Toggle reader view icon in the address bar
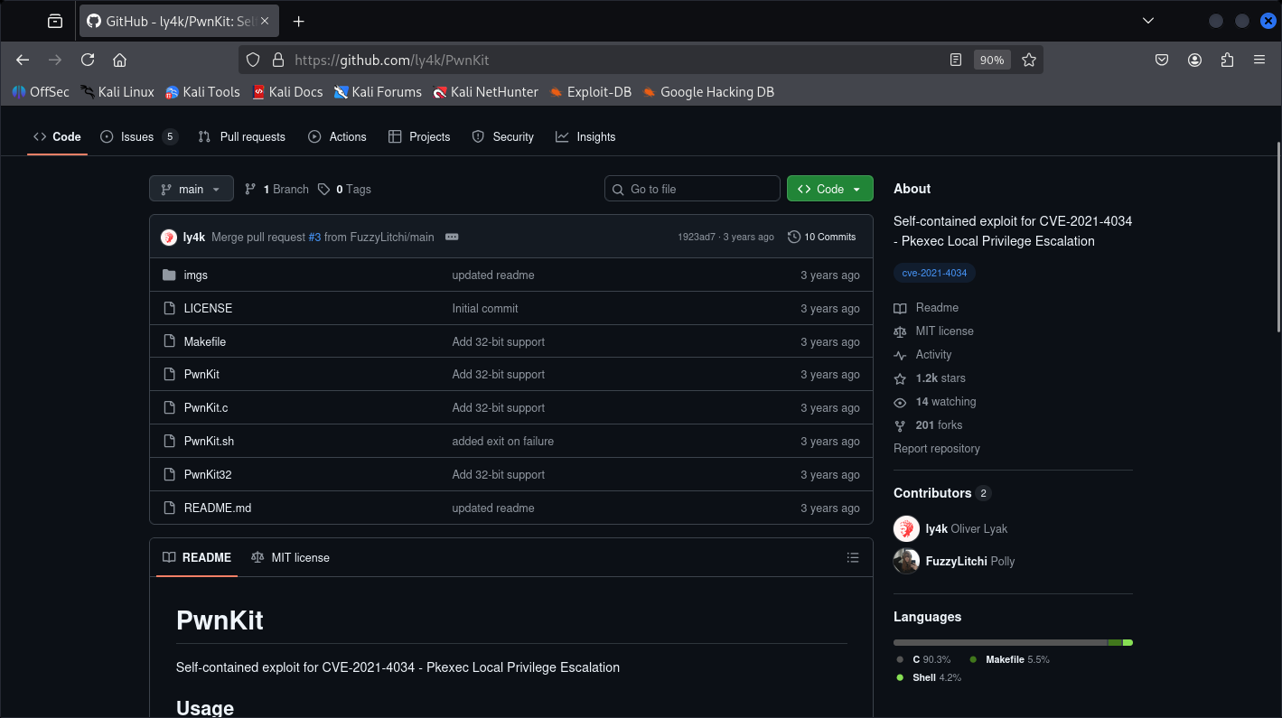The width and height of the screenshot is (1282, 718). pyautogui.click(x=956, y=60)
